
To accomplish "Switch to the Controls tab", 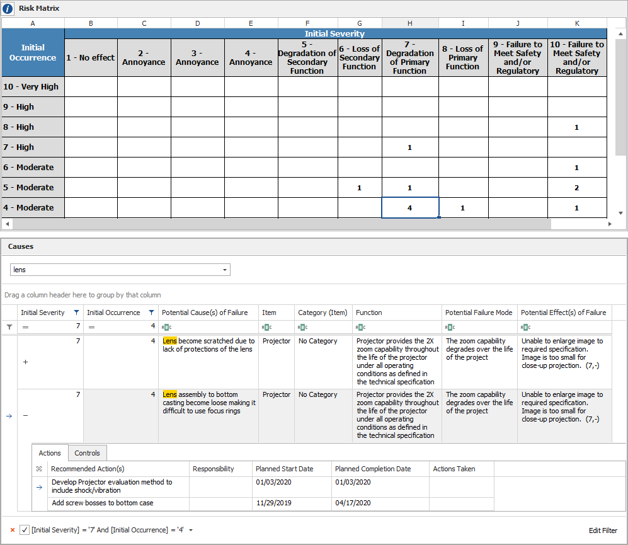I will click(x=88, y=453).
